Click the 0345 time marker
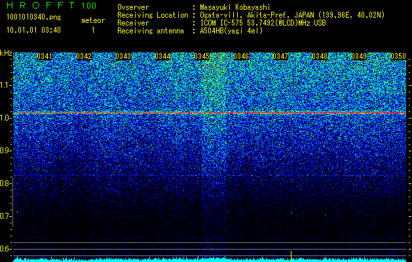The image size is (412, 262). click(202, 56)
